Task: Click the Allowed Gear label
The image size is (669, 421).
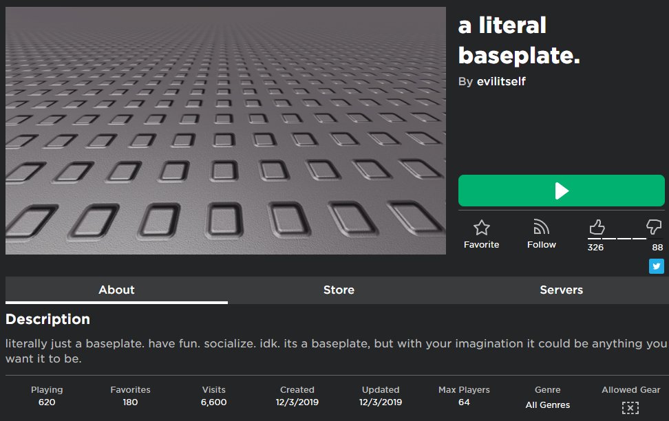Action: point(630,389)
